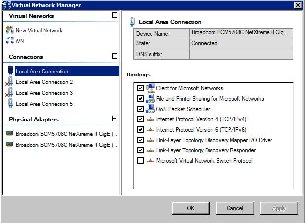Click the DNS suffix label cell
The image size is (305, 223).
pos(161,54)
